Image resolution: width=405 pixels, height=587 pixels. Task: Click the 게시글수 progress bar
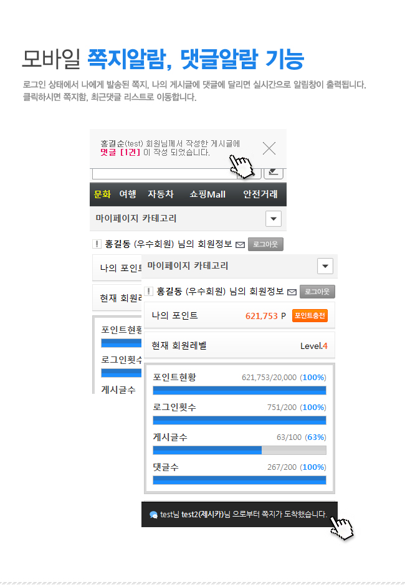tap(239, 450)
